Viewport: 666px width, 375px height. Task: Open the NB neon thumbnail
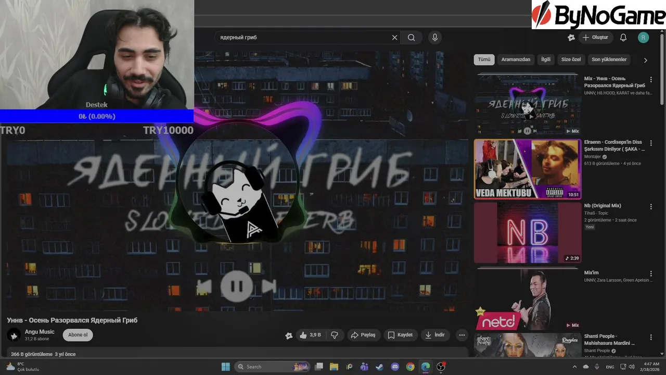click(x=527, y=232)
